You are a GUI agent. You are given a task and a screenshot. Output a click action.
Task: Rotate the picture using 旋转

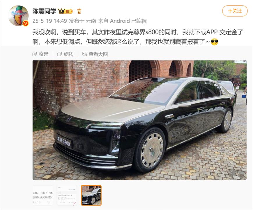coord(65,54)
